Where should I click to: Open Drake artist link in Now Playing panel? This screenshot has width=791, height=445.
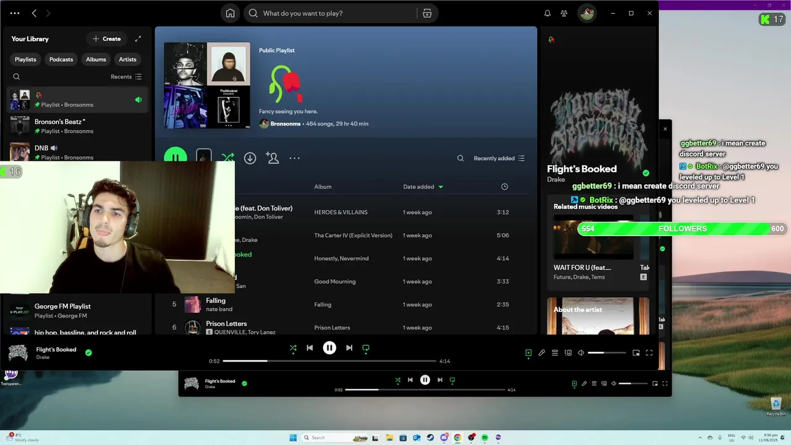[x=556, y=179]
